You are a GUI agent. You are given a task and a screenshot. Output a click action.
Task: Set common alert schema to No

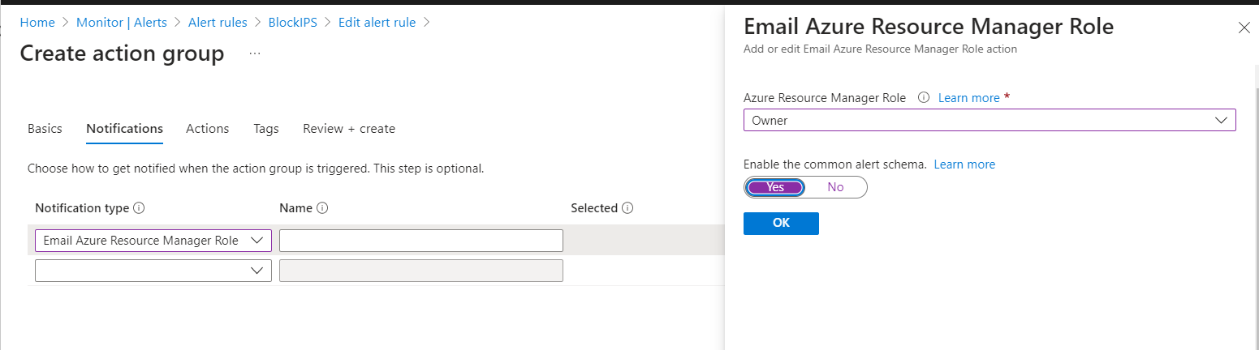tap(835, 187)
